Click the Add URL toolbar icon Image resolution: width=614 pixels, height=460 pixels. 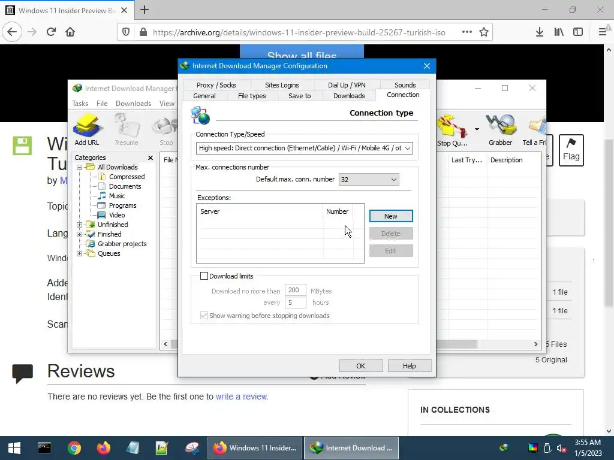[x=87, y=129]
